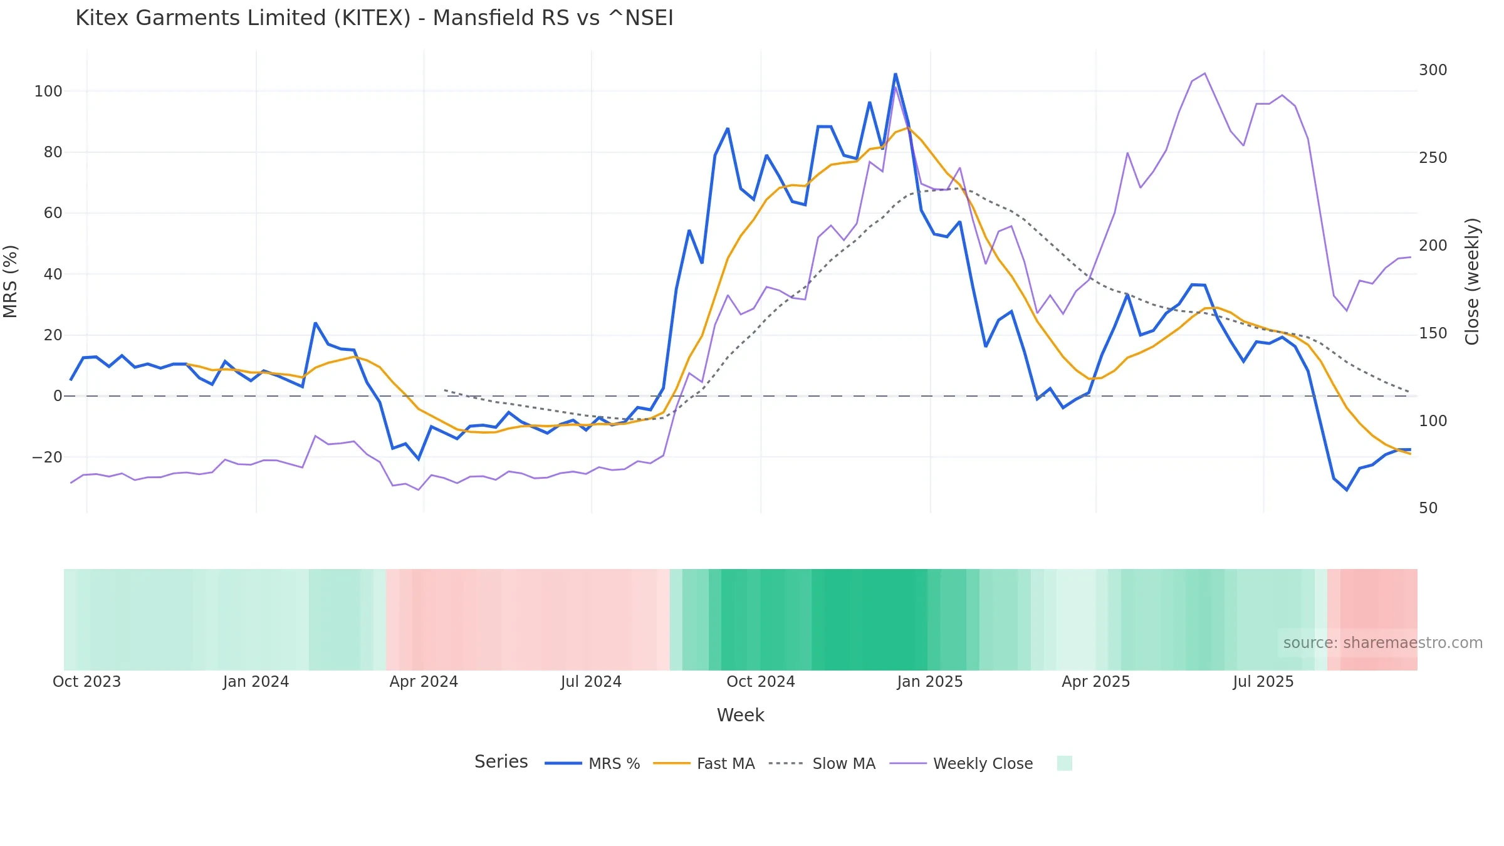Click the Jul 2024 axis tick label
1504x846 pixels.
coord(591,681)
